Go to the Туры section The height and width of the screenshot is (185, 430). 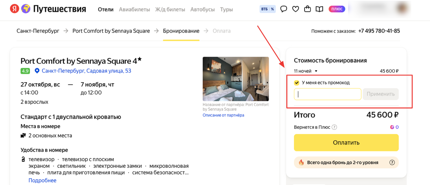click(226, 9)
